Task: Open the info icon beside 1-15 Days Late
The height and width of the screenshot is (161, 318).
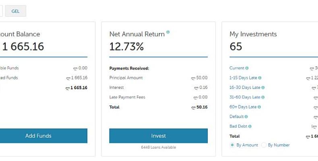Action: [260, 78]
